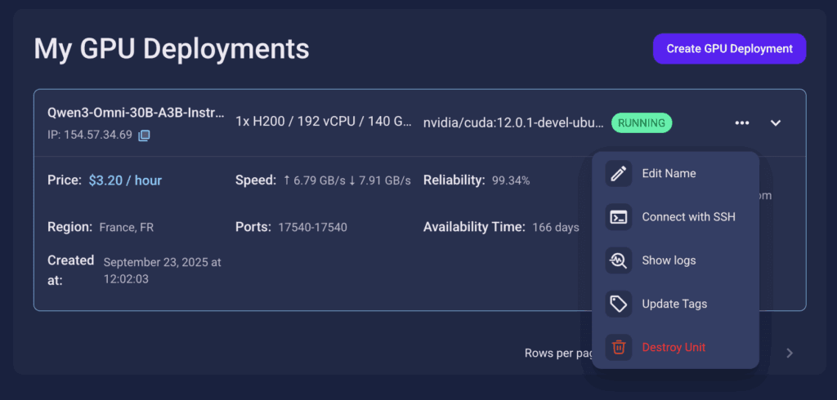Click the nvidia/cuda image name

(x=513, y=123)
